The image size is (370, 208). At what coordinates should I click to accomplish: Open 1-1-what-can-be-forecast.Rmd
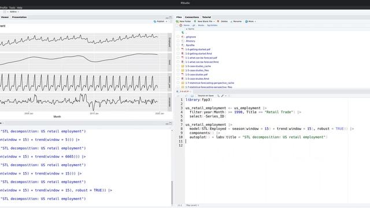[x=202, y=62]
